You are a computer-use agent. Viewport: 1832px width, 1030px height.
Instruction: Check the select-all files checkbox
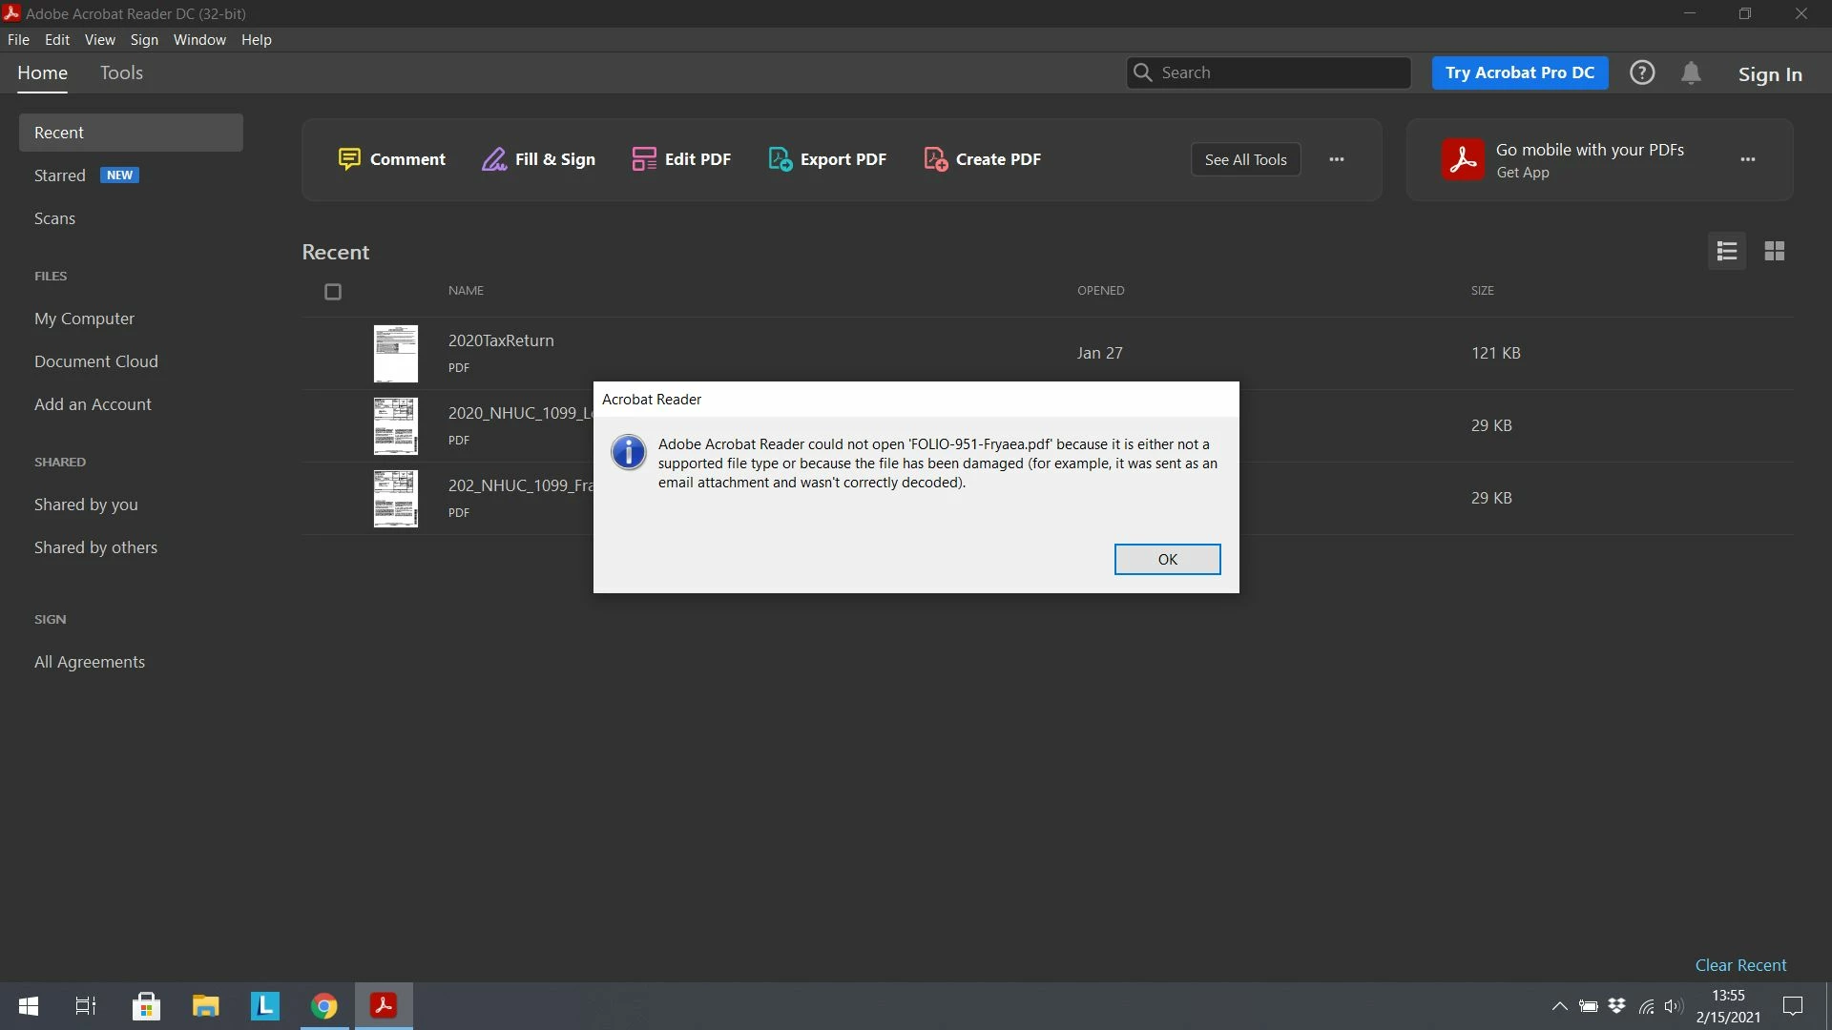[332, 292]
